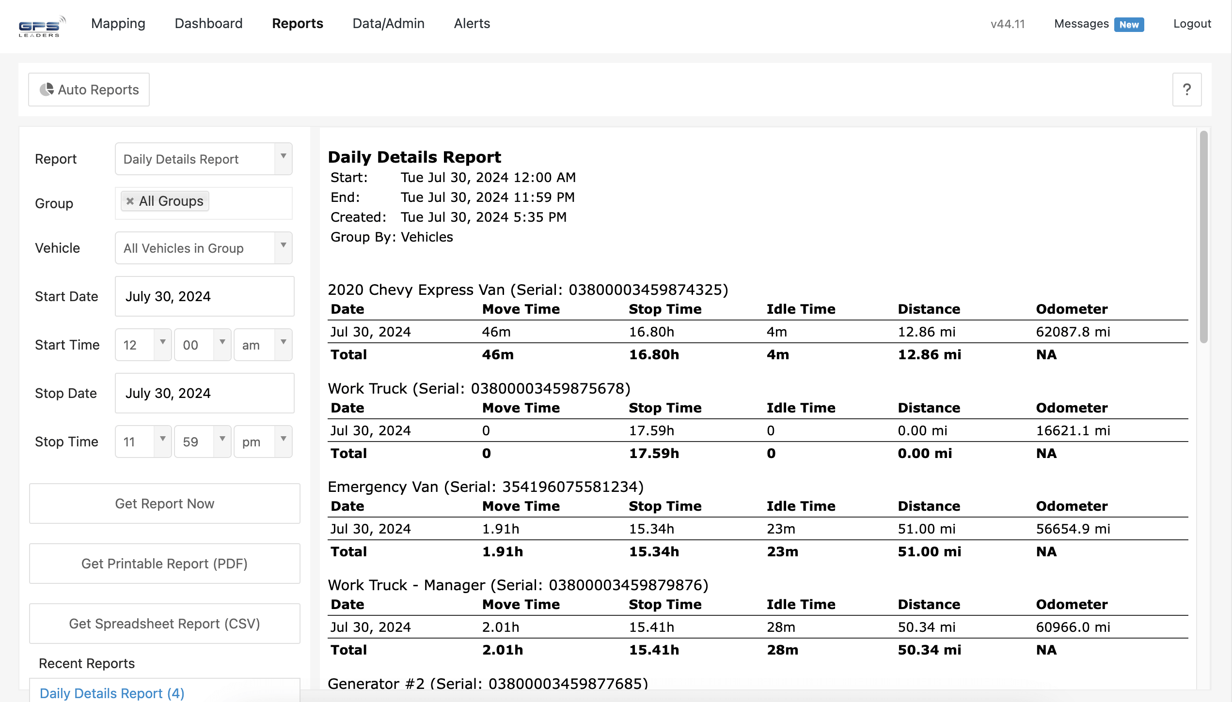Open Auto Reports
The height and width of the screenshot is (702, 1232).
pyautogui.click(x=89, y=90)
